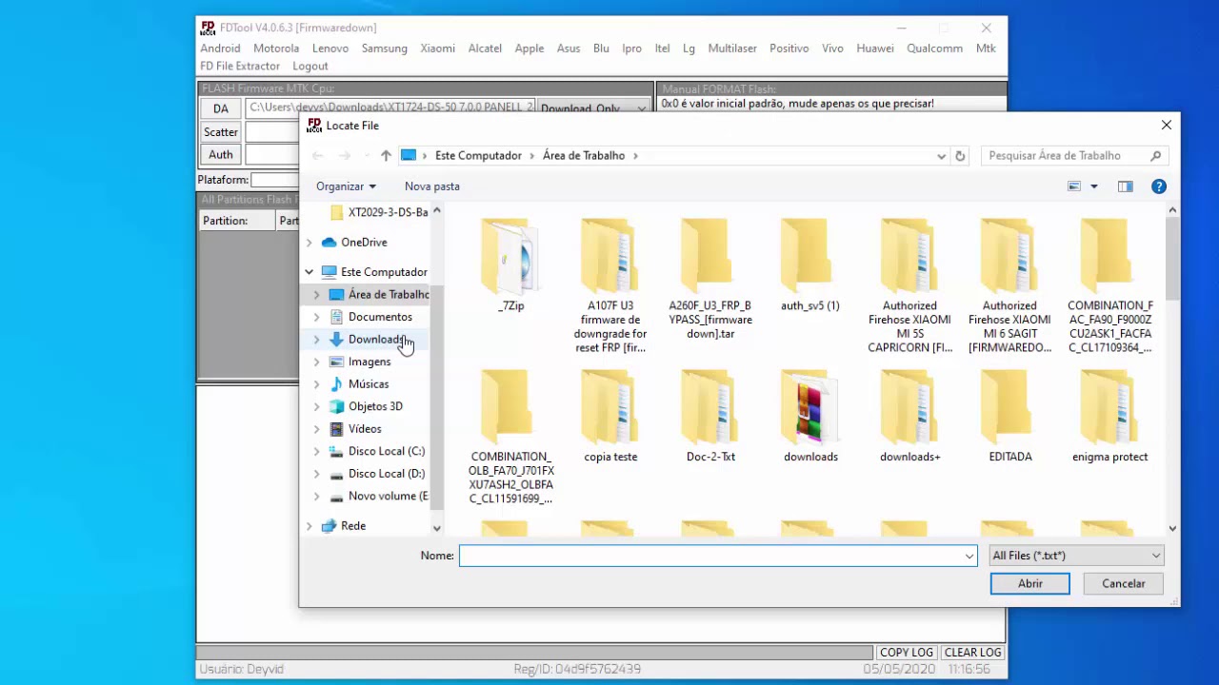Select Downloads in the navigation tree
This screenshot has width=1219, height=685.
coord(377,340)
